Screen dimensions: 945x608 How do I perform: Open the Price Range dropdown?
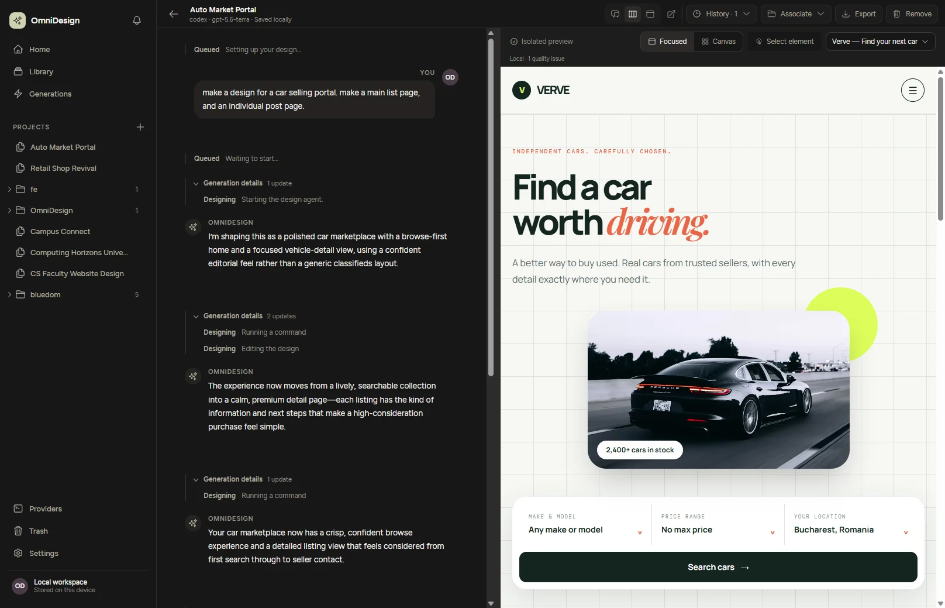pyautogui.click(x=718, y=525)
